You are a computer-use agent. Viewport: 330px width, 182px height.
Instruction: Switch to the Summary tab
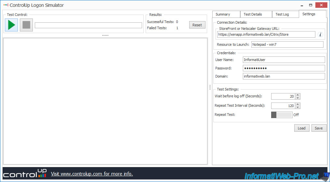(226, 14)
